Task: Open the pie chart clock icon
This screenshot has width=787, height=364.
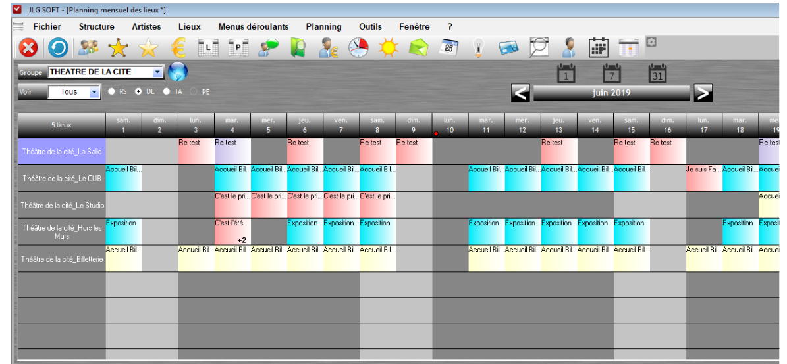Action: tap(358, 48)
